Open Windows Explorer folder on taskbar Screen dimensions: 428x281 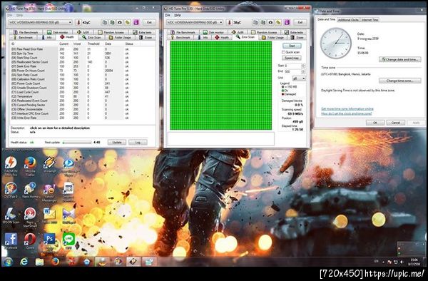[x=39, y=262]
